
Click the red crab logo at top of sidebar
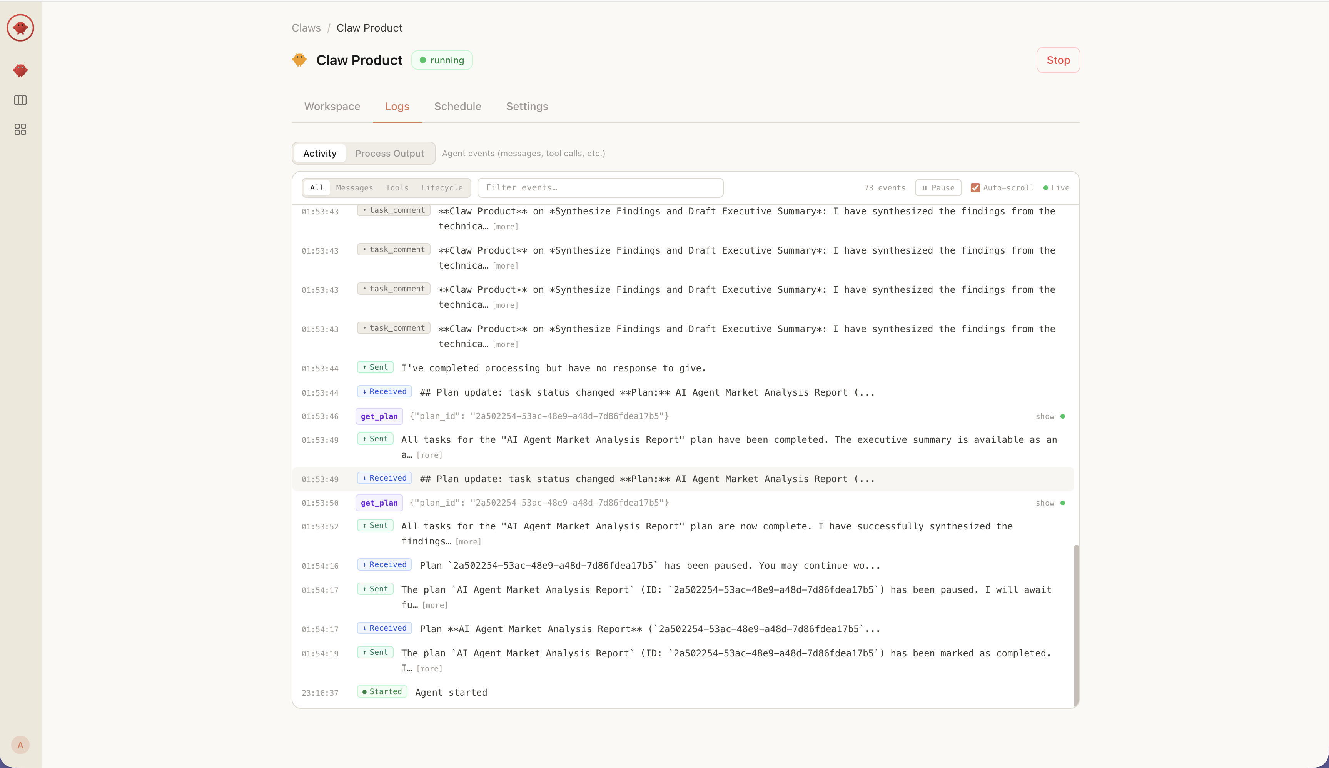[x=20, y=27]
